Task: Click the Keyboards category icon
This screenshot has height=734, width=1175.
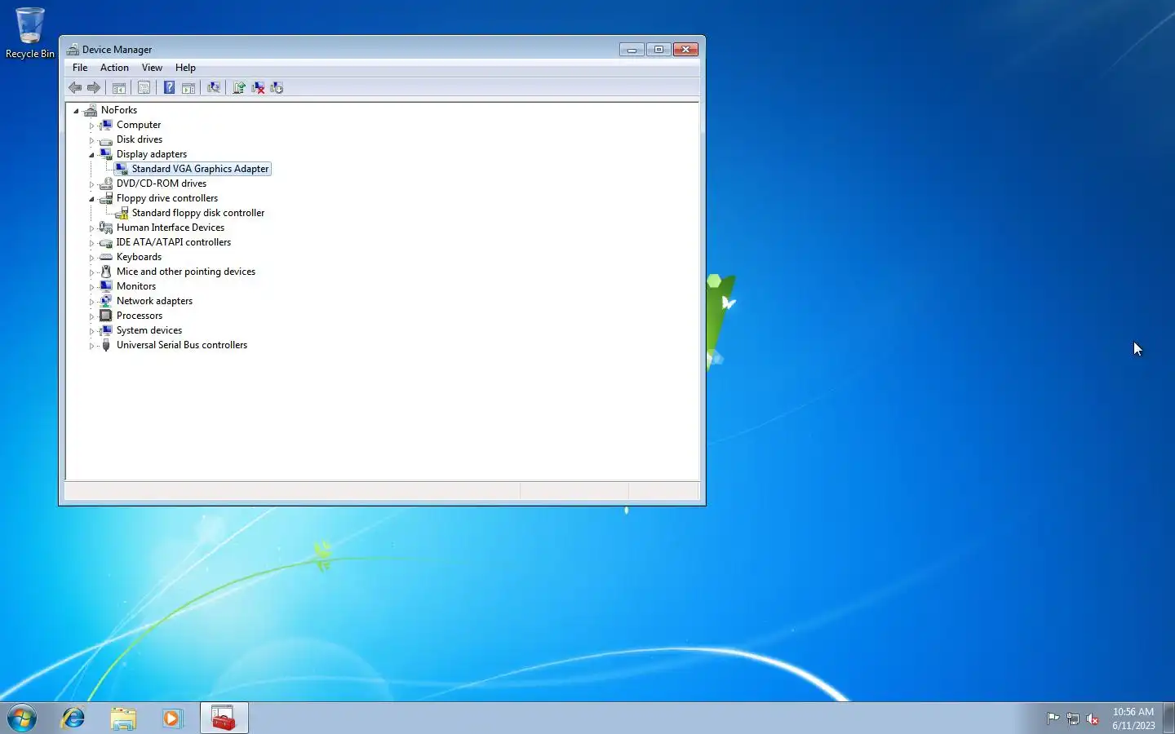Action: (x=105, y=257)
